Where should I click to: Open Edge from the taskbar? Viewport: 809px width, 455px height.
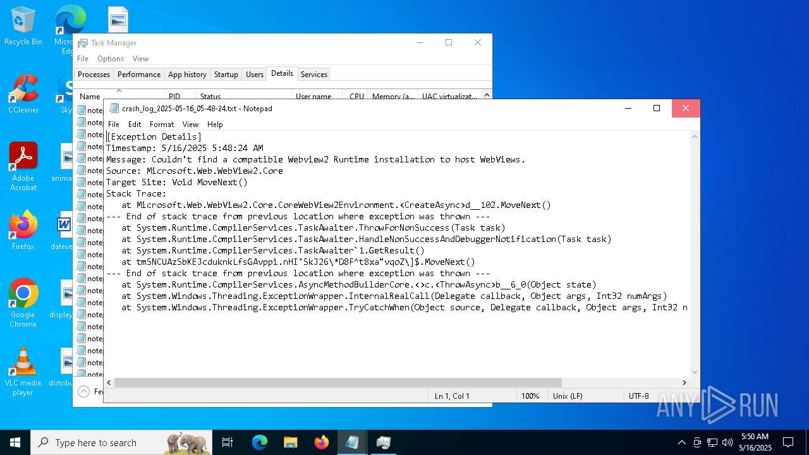point(260,442)
